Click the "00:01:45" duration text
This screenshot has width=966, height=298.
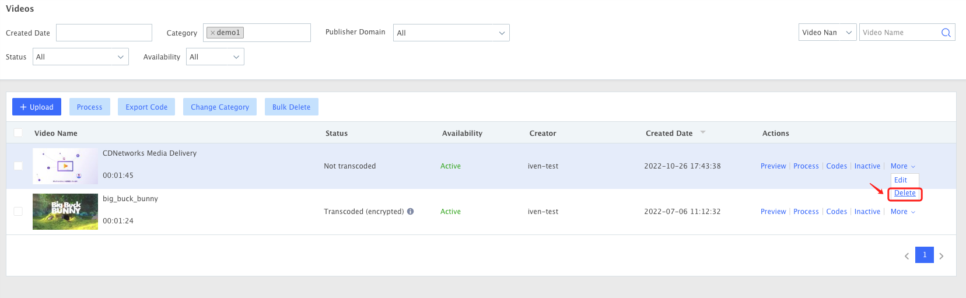click(118, 176)
